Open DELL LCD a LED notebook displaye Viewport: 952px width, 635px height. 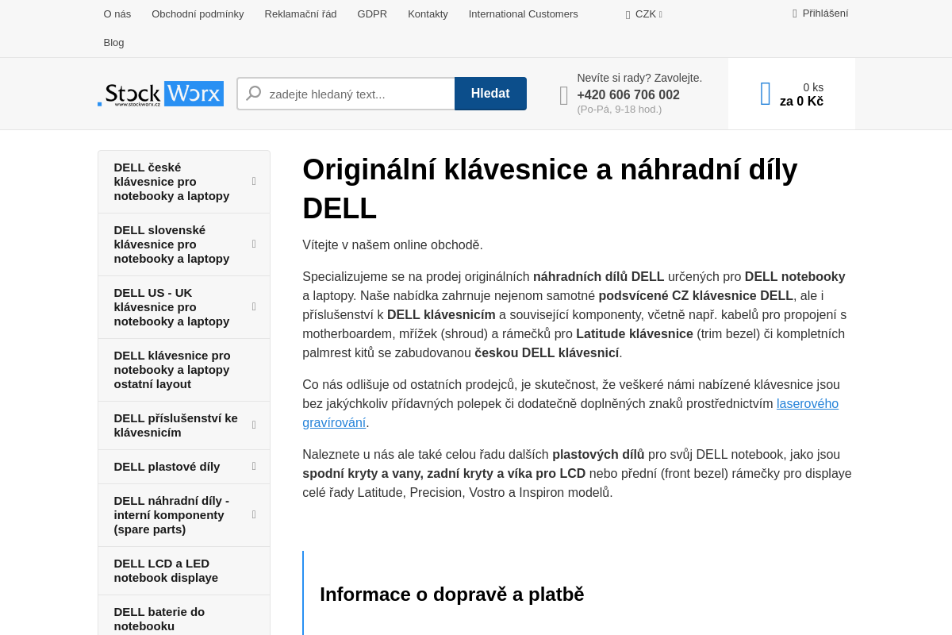point(166,571)
